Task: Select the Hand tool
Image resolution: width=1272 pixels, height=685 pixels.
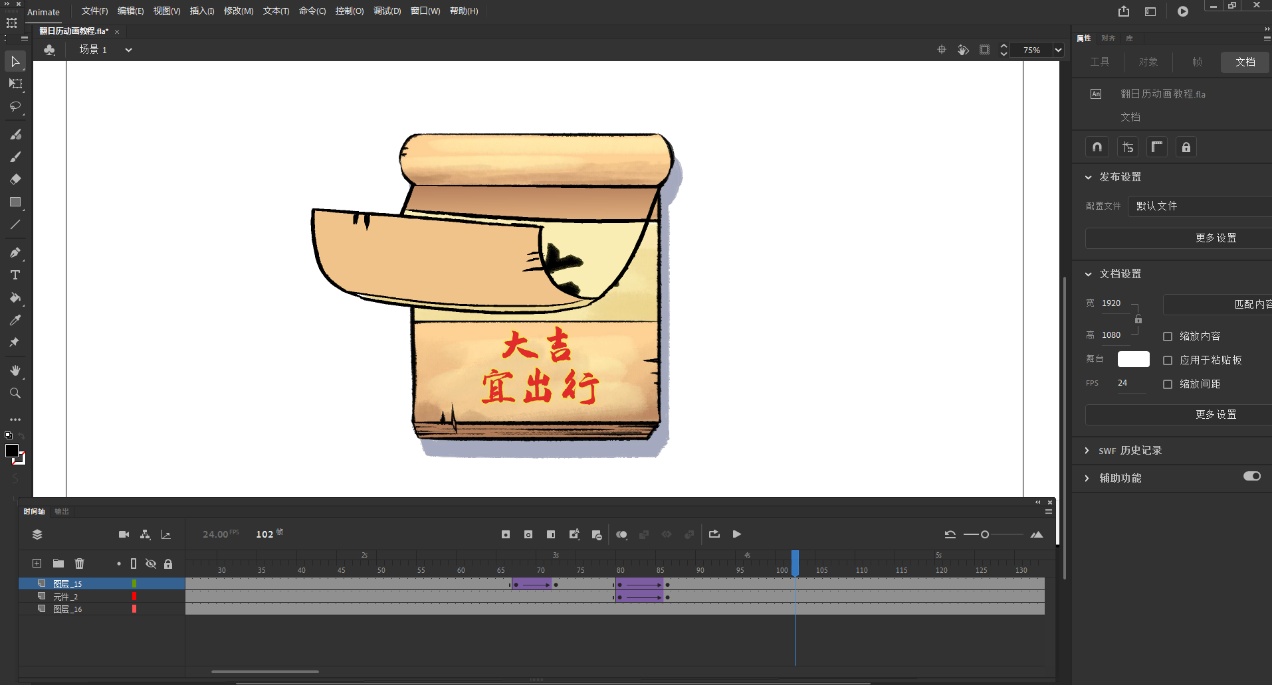Action: point(15,370)
